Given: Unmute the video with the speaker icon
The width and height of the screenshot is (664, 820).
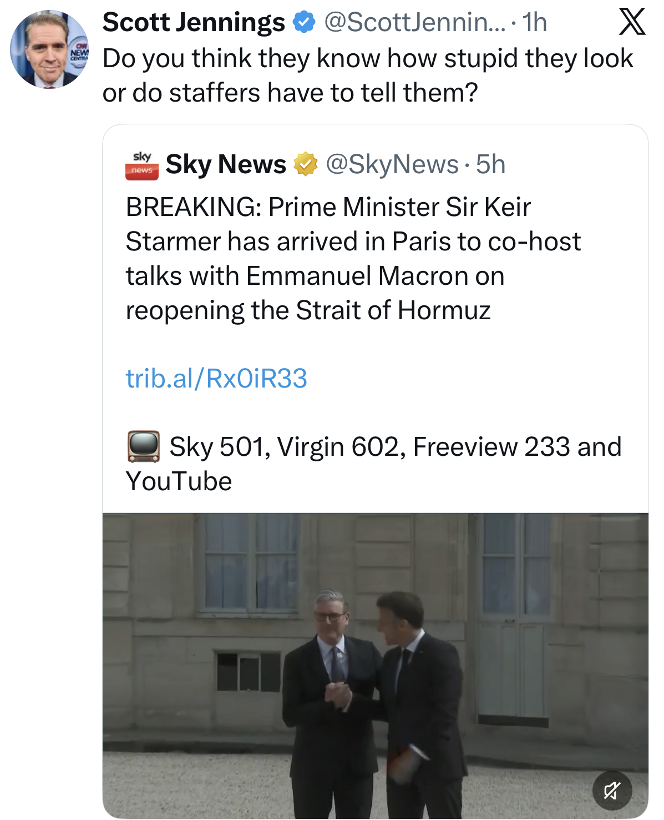Looking at the screenshot, I should tap(612, 790).
